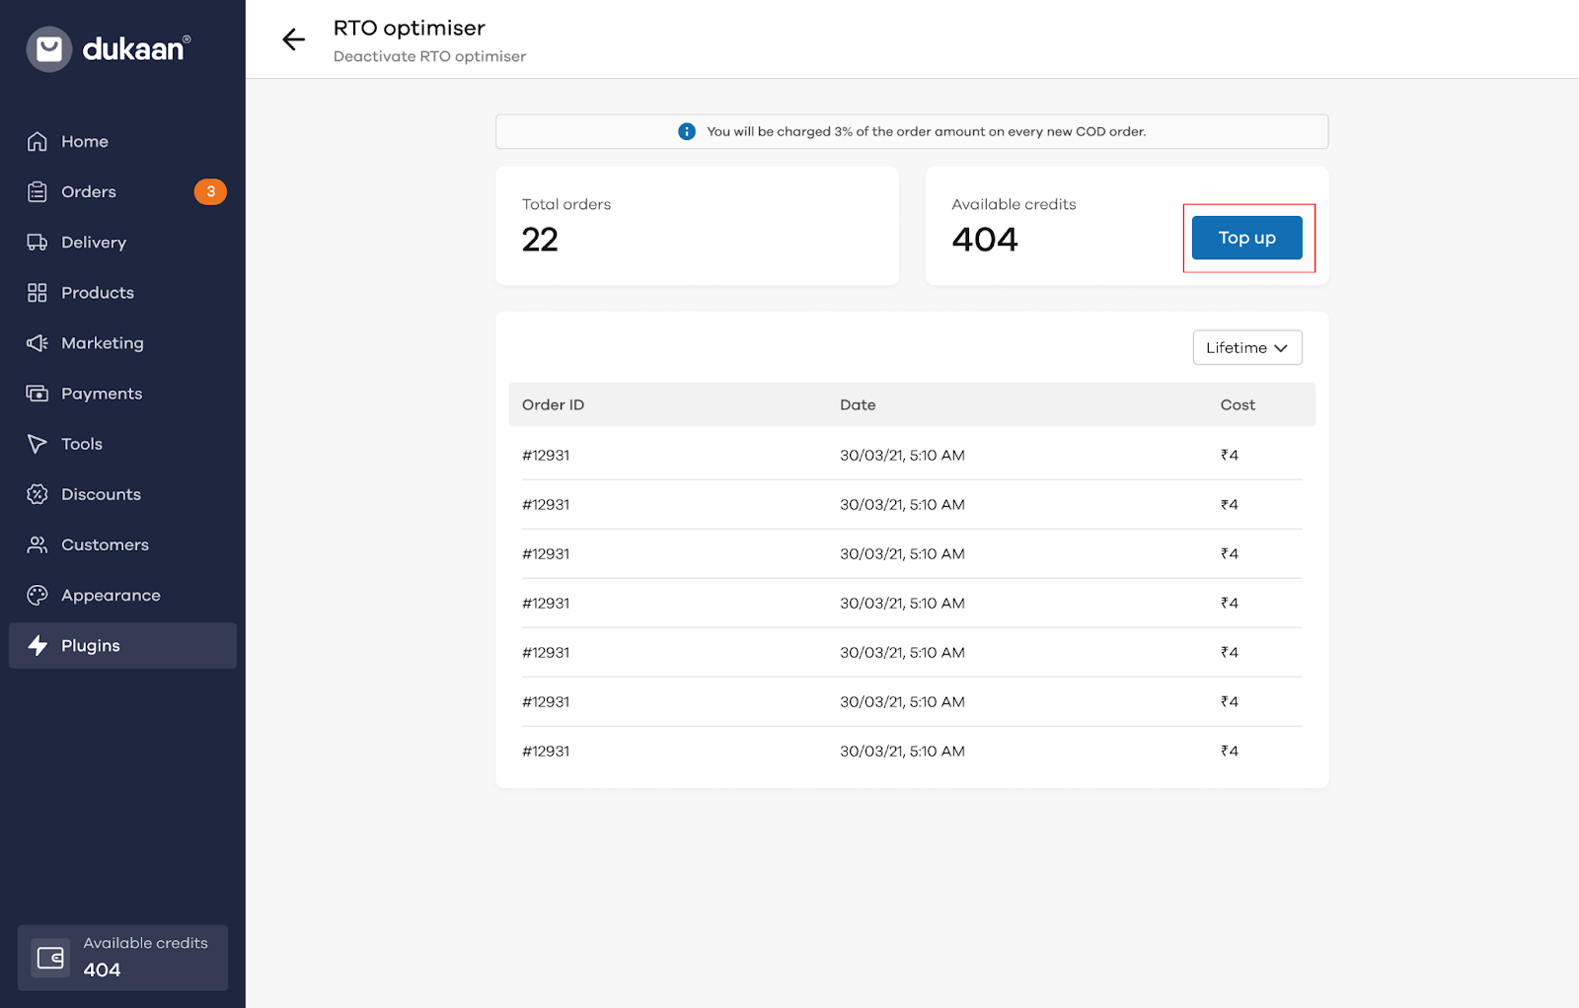The width and height of the screenshot is (1579, 1008).
Task: Click the Available credits value 404 in card
Action: 985,240
